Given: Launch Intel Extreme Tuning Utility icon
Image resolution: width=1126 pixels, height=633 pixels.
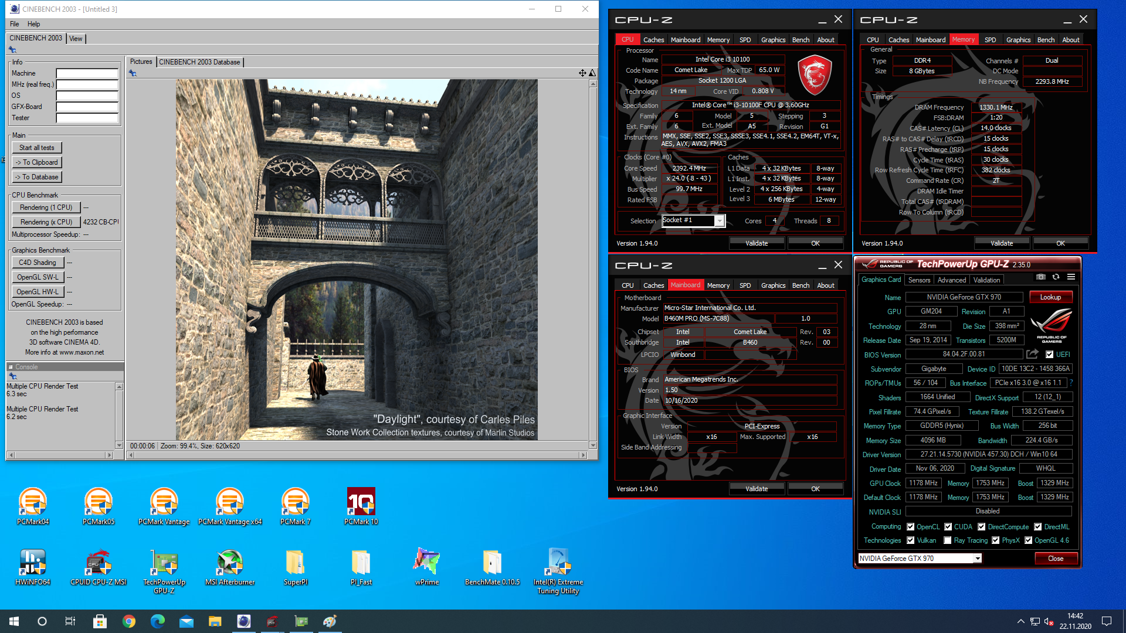Looking at the screenshot, I should click(558, 571).
